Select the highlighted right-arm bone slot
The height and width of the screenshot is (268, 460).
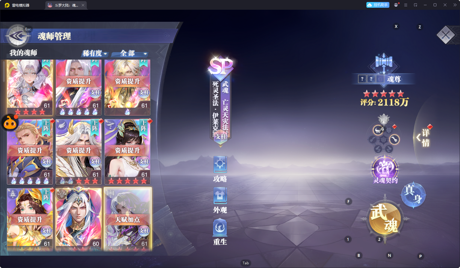pyautogui.click(x=395, y=140)
